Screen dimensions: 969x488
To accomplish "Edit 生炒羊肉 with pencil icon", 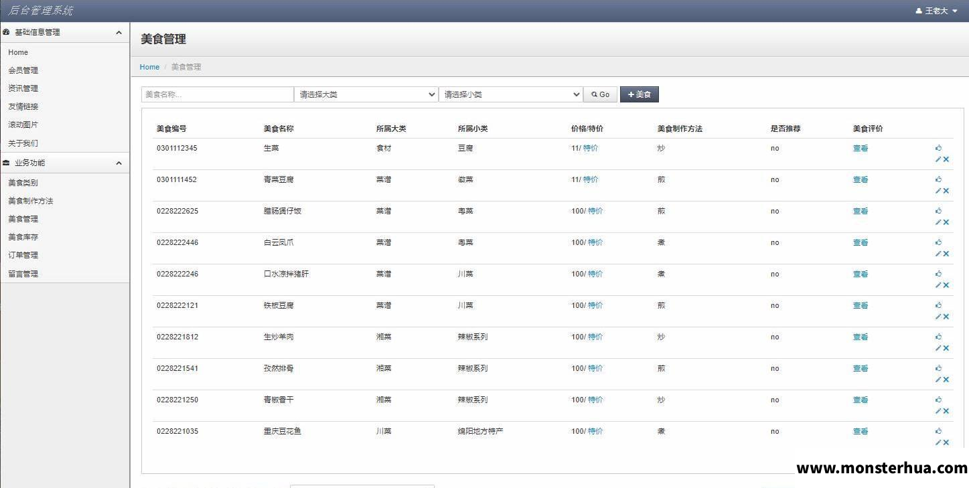I will [938, 348].
